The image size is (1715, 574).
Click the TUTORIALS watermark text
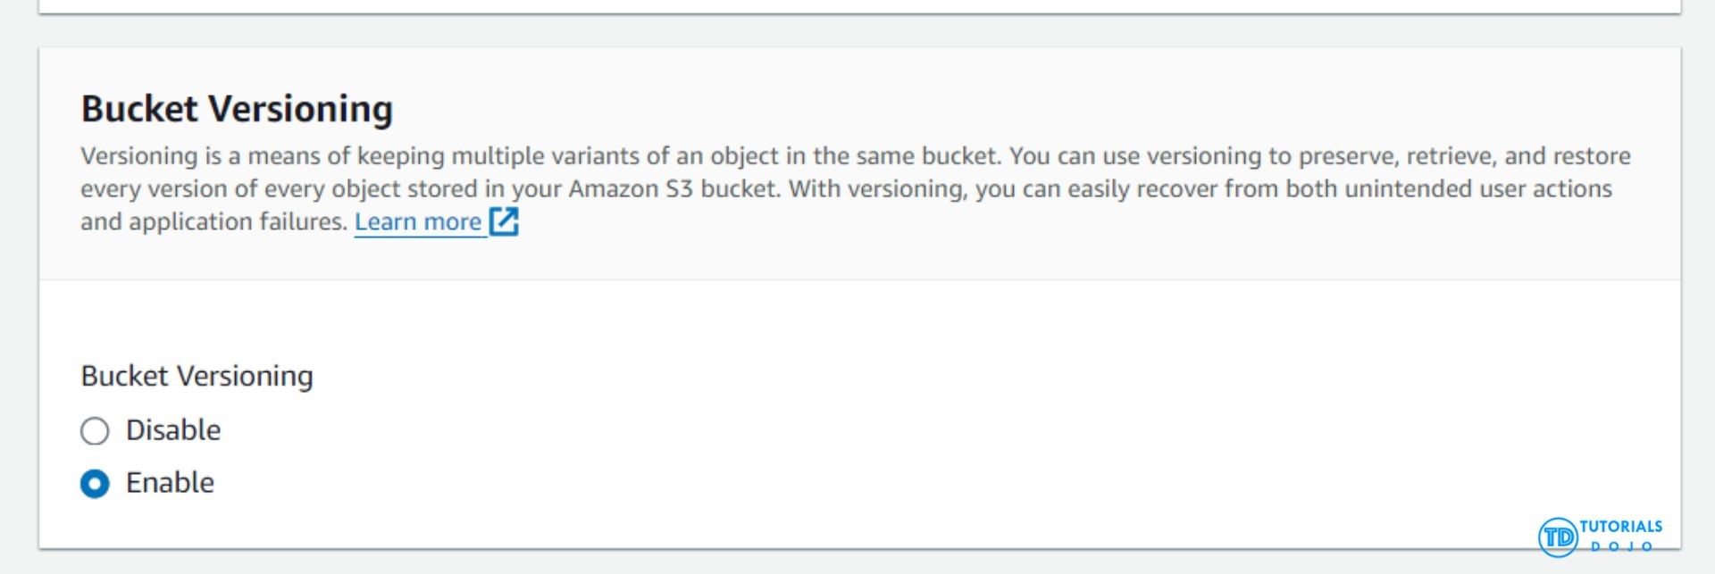click(x=1620, y=526)
